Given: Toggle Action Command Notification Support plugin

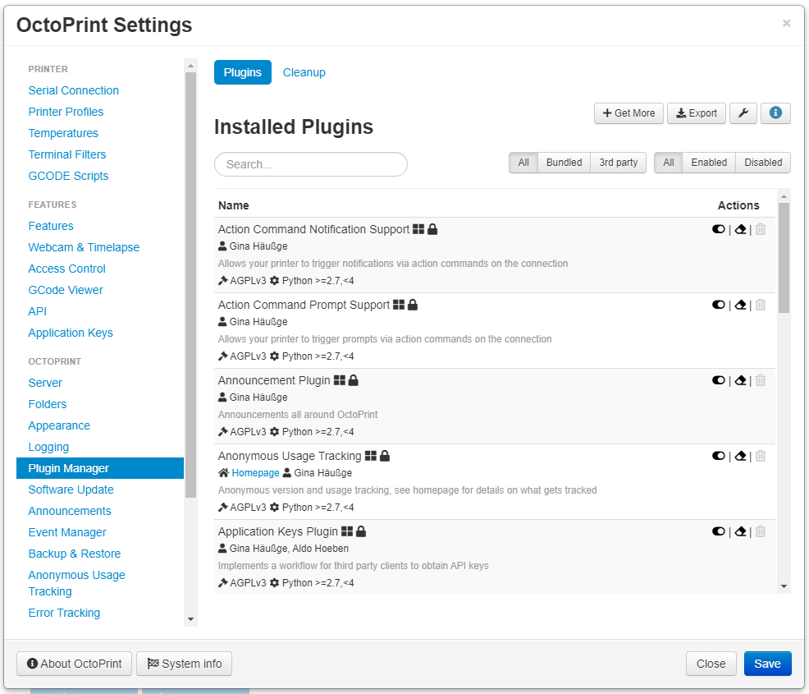Looking at the screenshot, I should click(x=718, y=229).
